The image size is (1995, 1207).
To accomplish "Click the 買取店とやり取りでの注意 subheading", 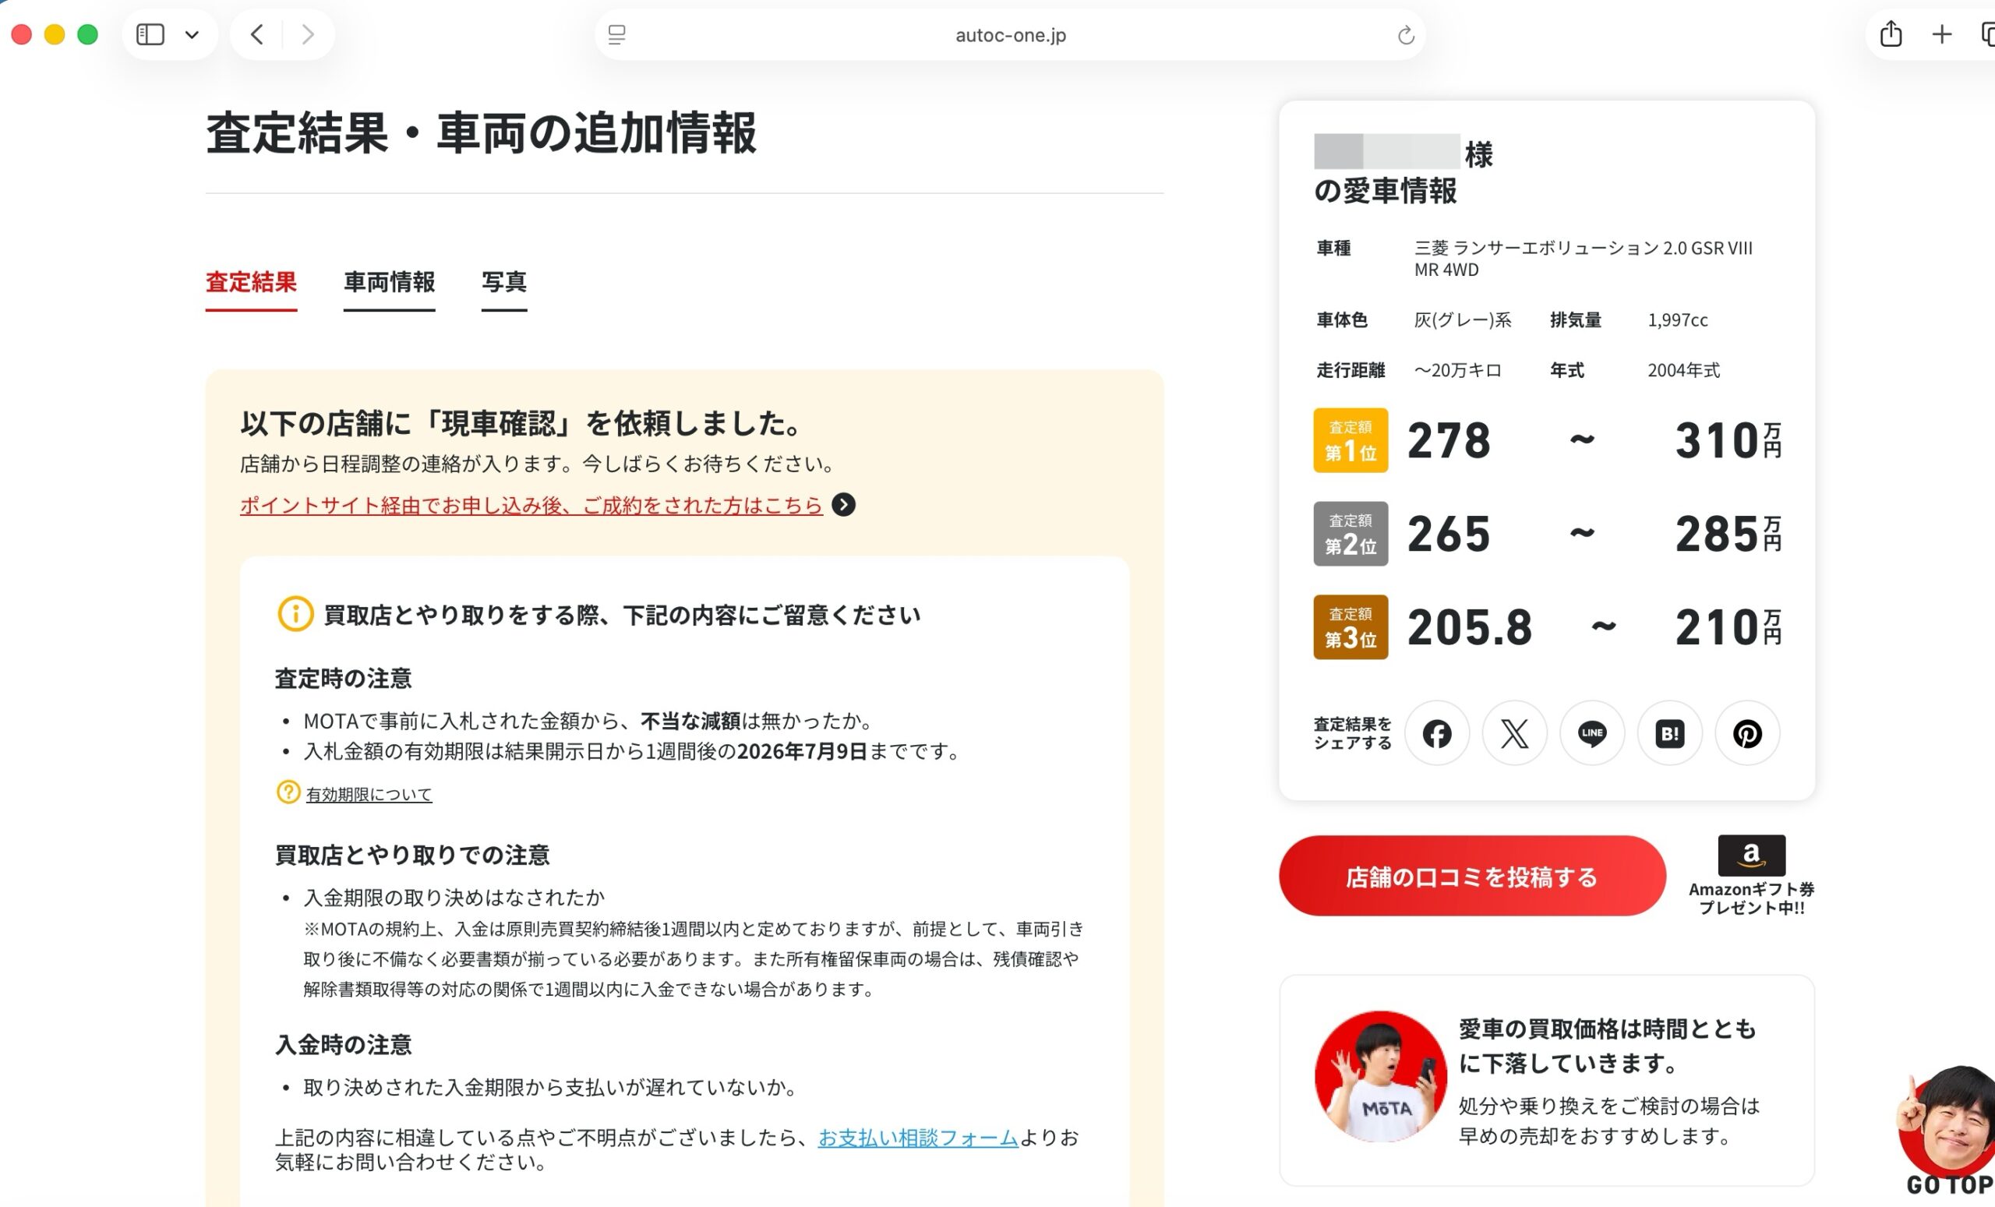I will (x=412, y=856).
